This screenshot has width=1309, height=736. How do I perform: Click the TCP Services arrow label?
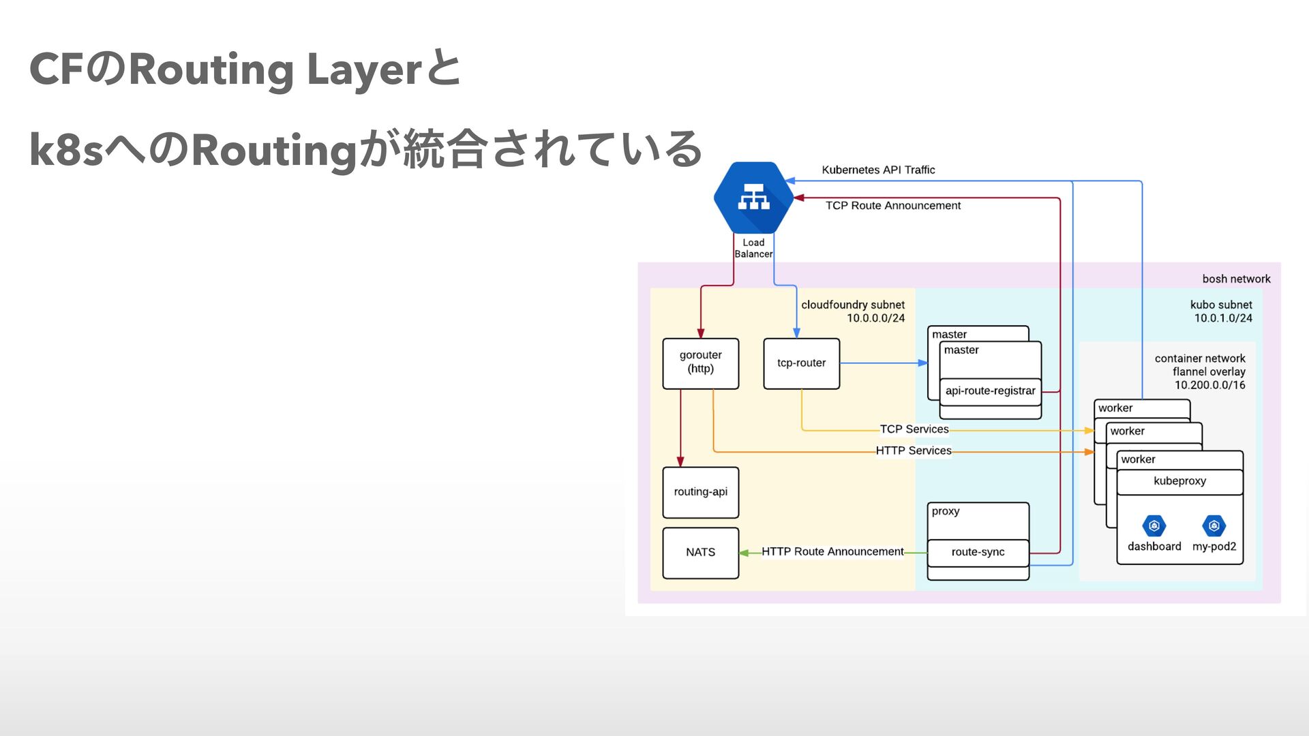tap(914, 429)
